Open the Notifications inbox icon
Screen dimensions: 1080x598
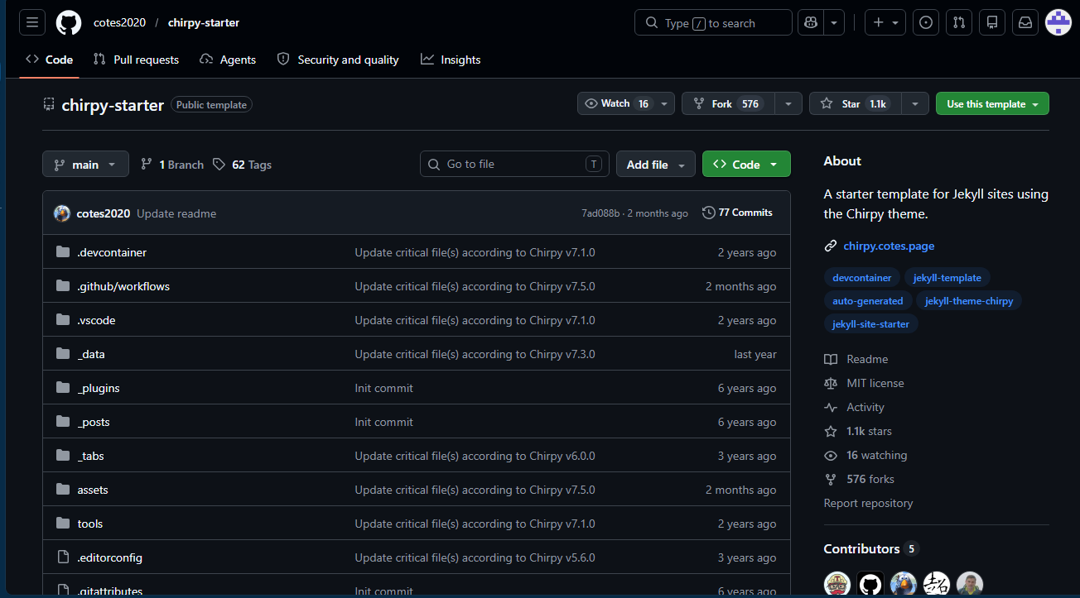(1025, 22)
